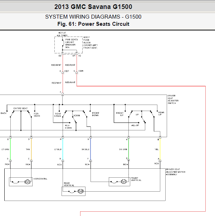Screen dimensions: 215x216
Task: Click the '2013 GMC Savana G1500' title
Action: pyautogui.click(x=93, y=6)
